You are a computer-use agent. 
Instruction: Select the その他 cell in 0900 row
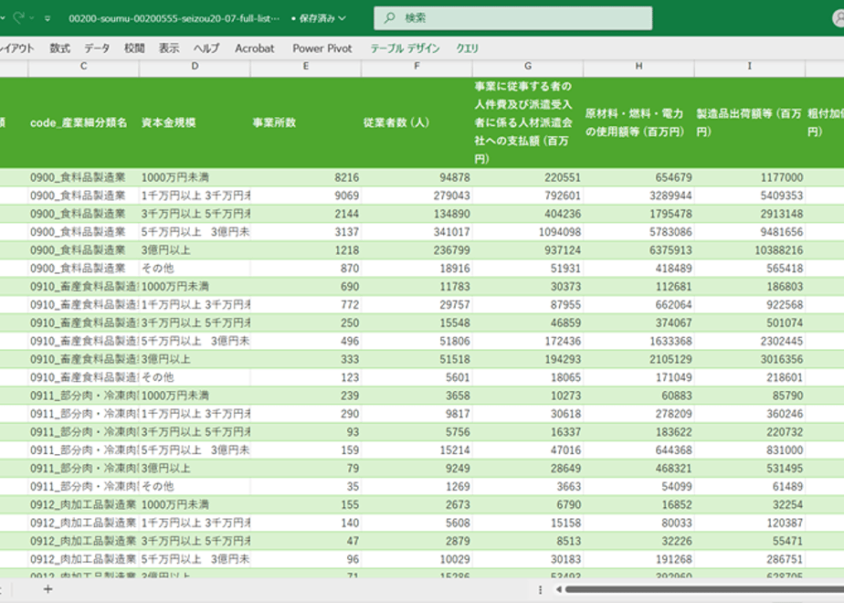tap(195, 268)
